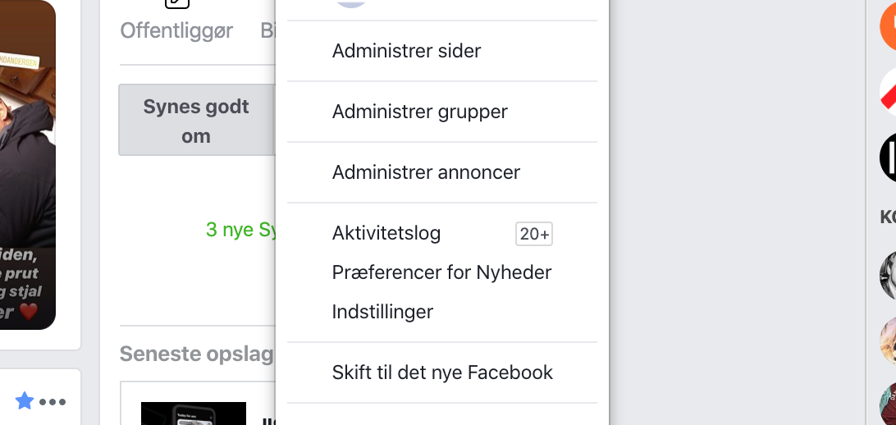
Task: Open the dark post thumbnail under Seneste opslag
Action: point(194,413)
